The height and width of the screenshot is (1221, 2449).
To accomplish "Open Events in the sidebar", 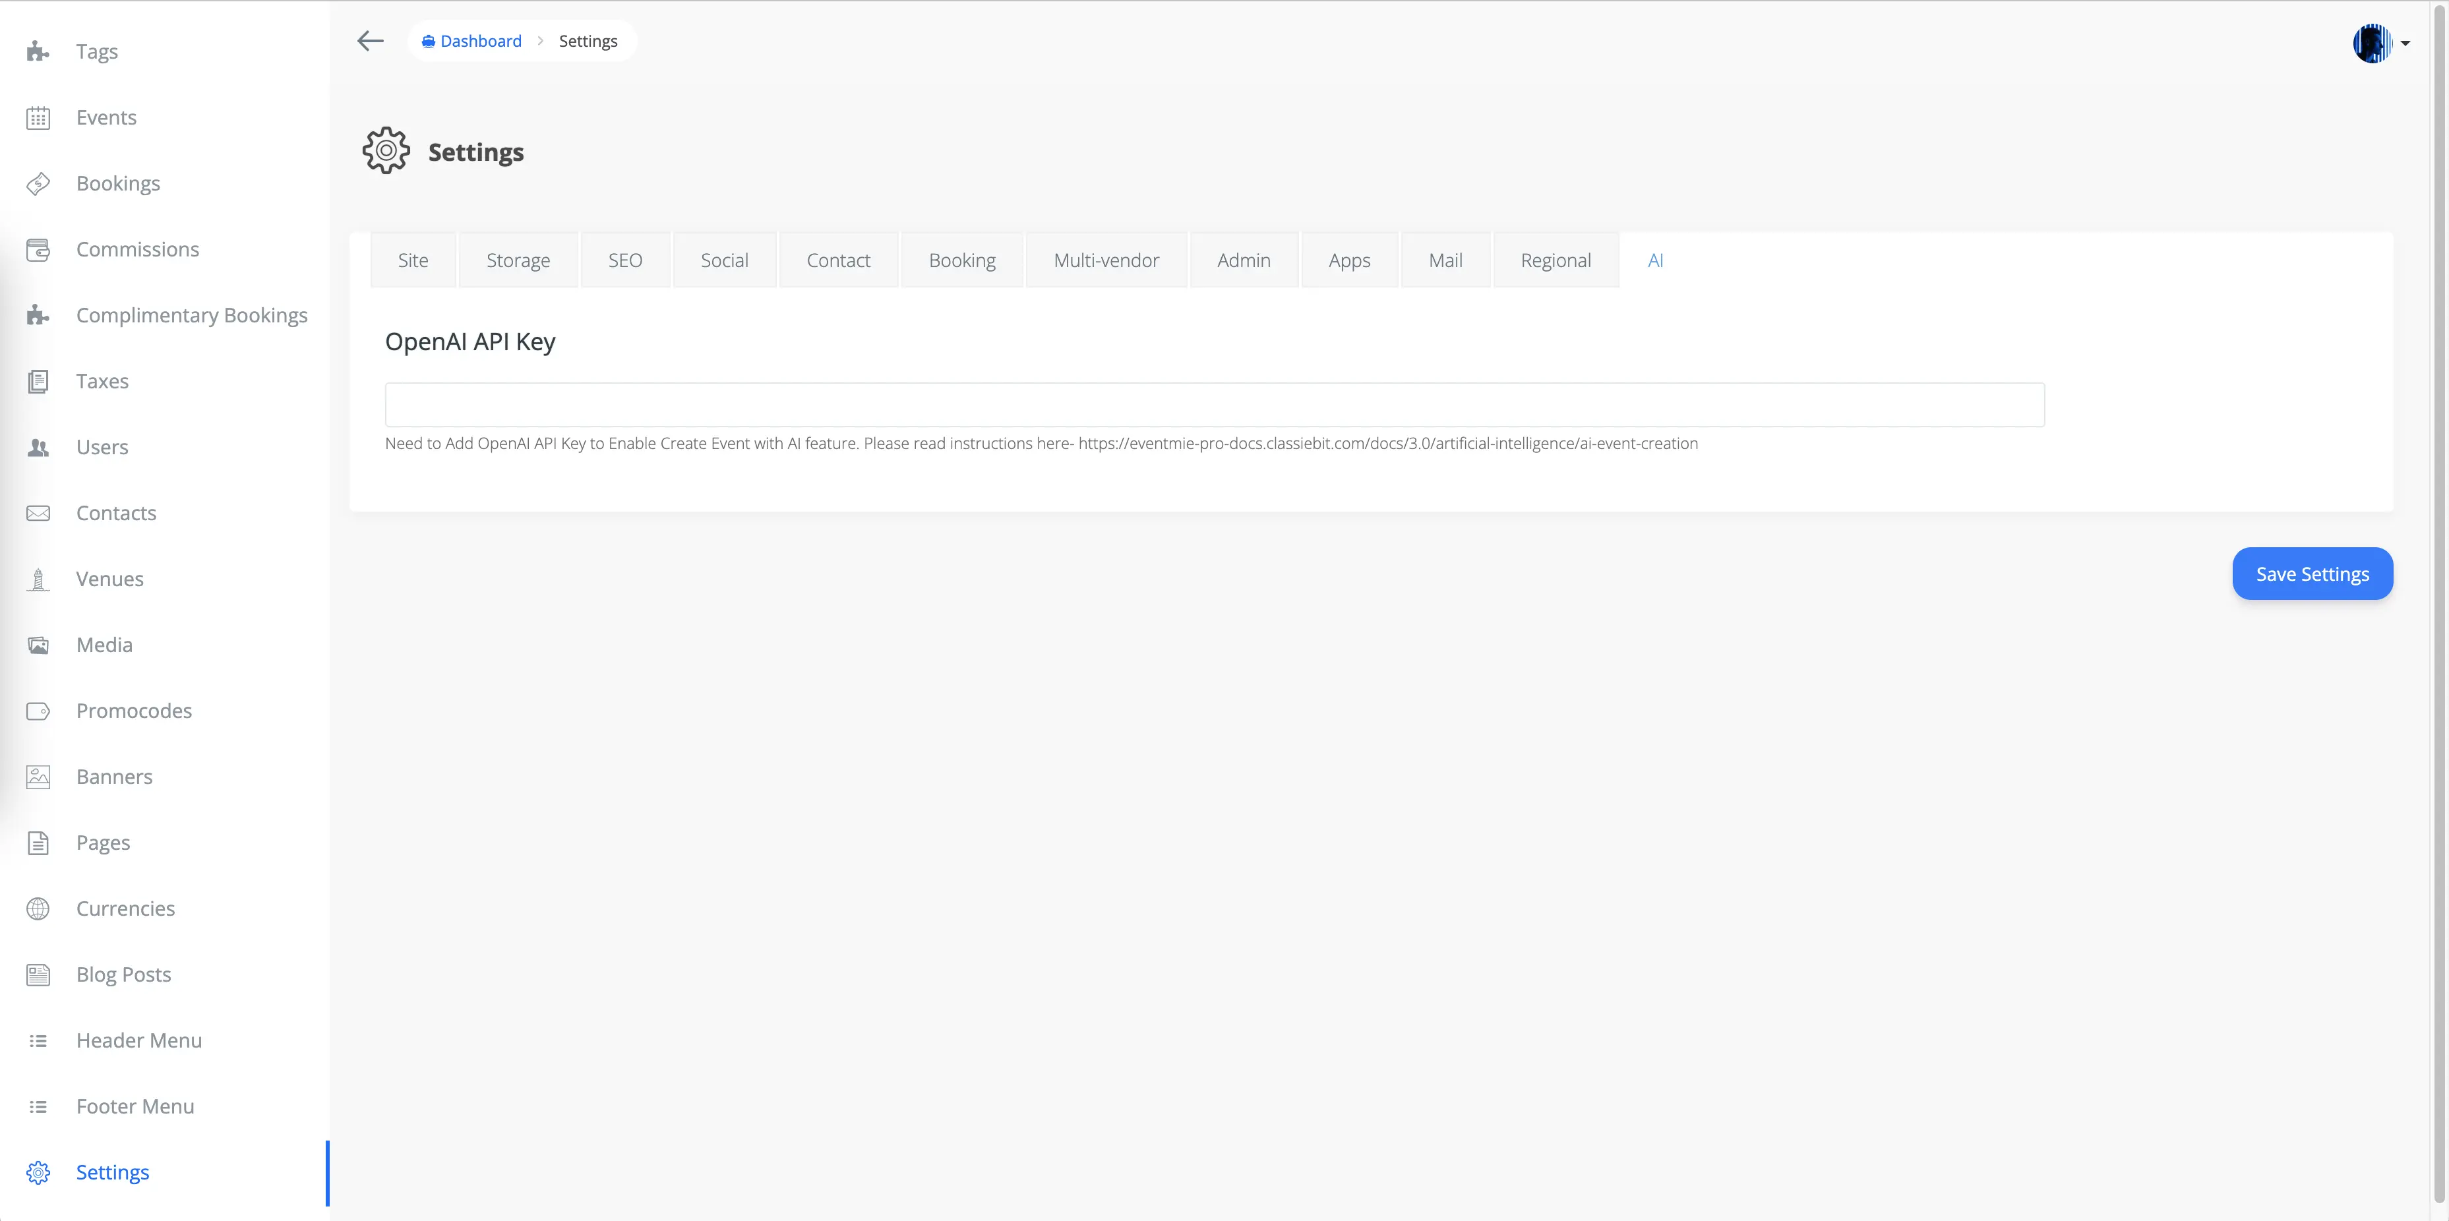I will pyautogui.click(x=106, y=118).
